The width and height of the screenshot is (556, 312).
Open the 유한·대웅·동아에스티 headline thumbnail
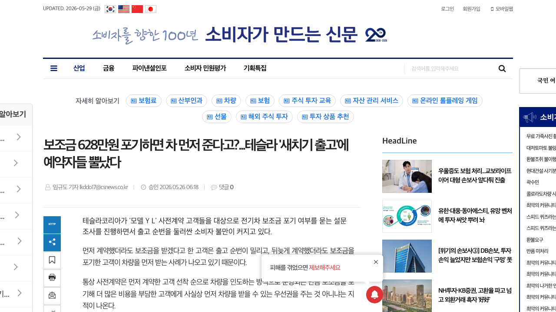coord(407,216)
